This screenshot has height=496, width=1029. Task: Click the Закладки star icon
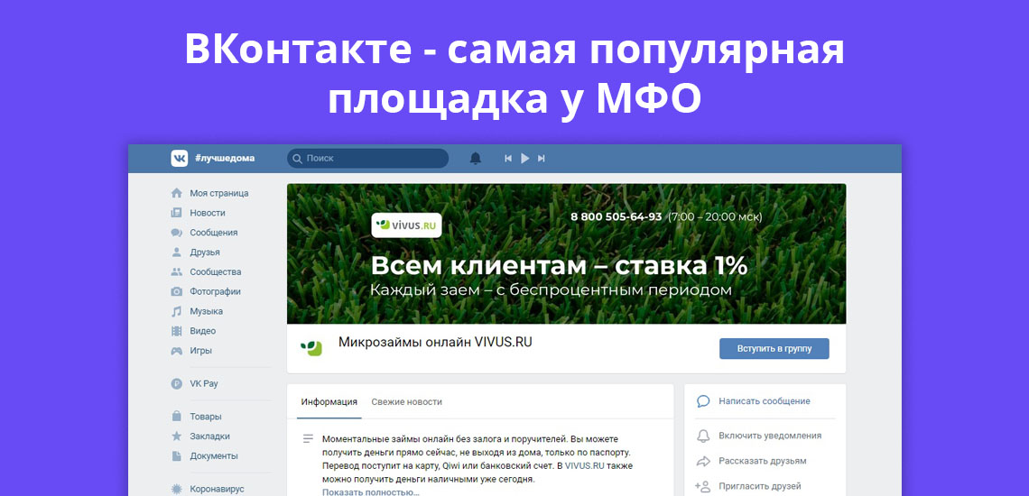pos(177,436)
